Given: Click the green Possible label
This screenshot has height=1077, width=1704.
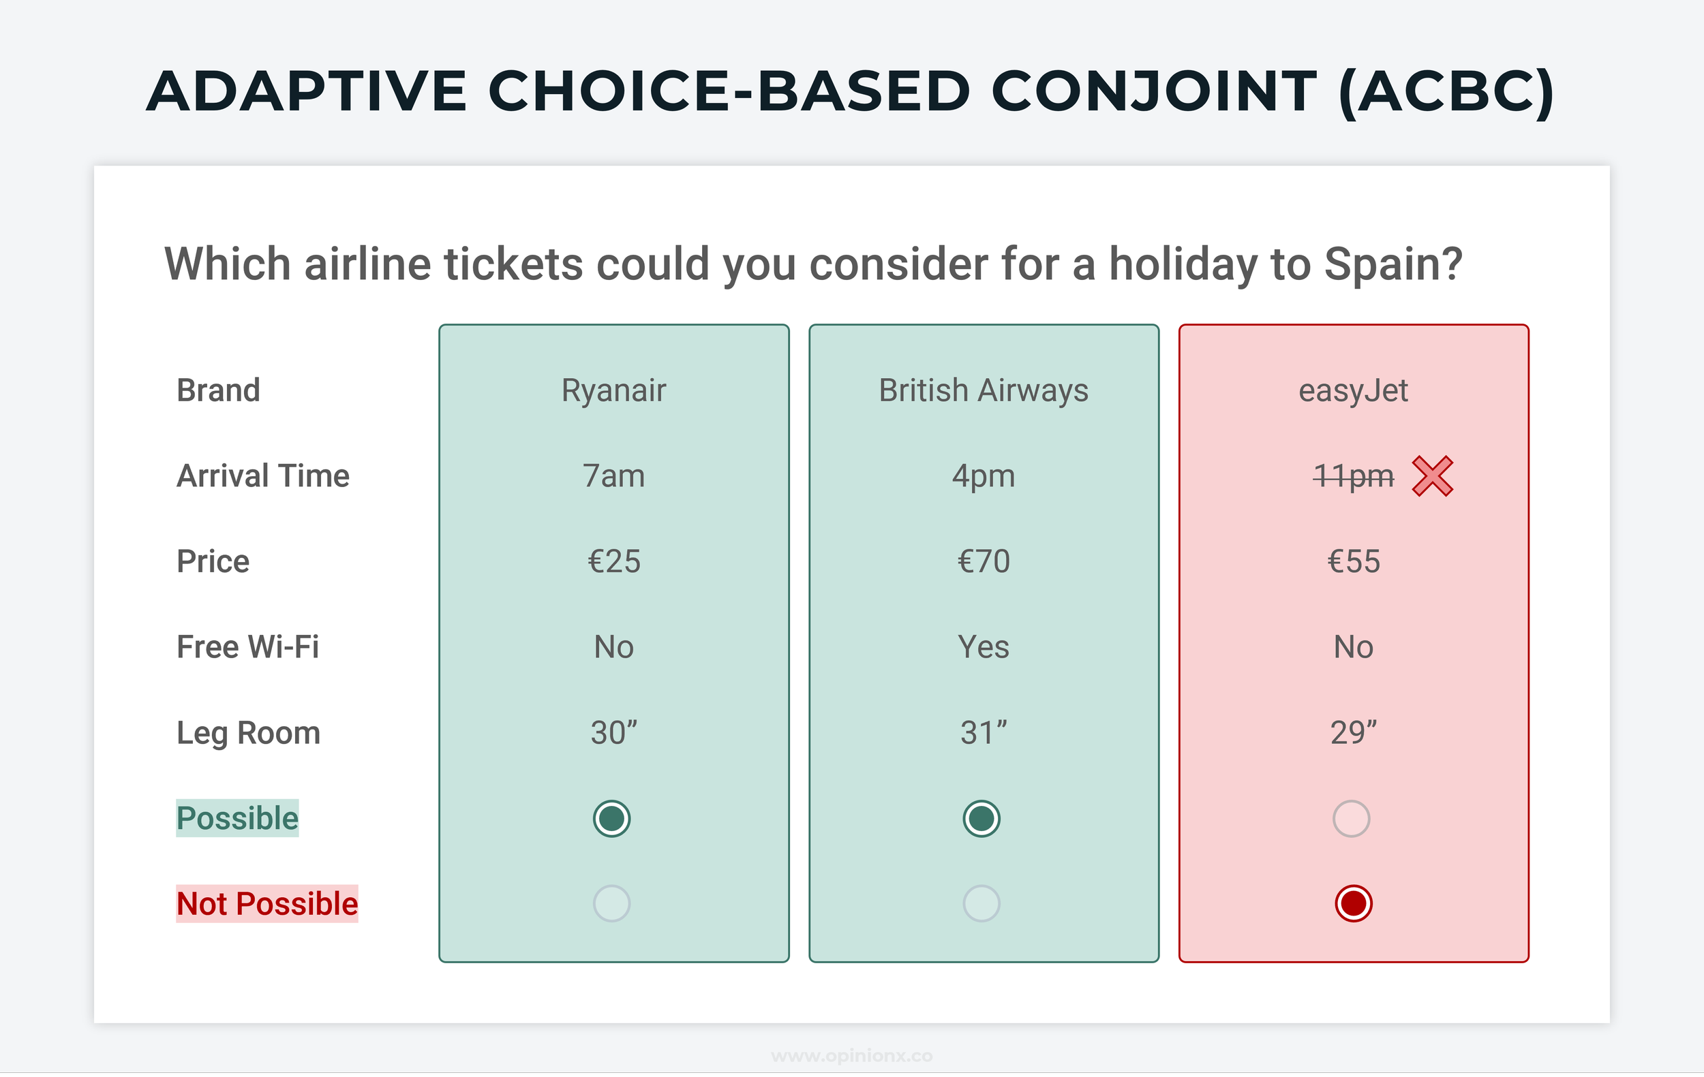Looking at the screenshot, I should [237, 818].
